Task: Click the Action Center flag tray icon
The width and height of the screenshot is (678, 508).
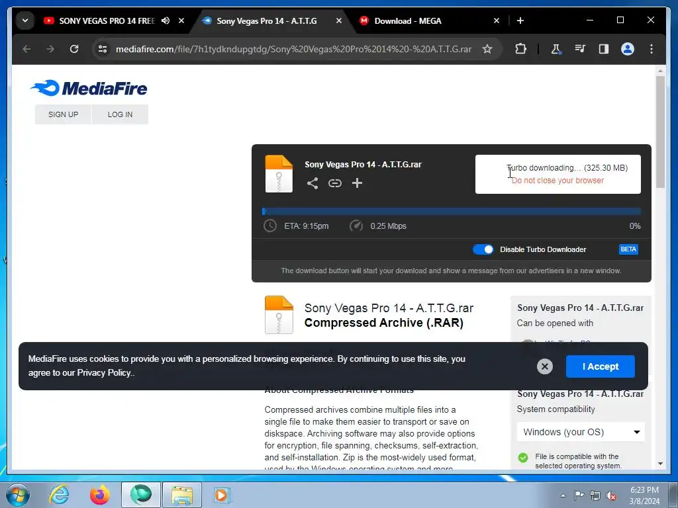Action: (579, 495)
